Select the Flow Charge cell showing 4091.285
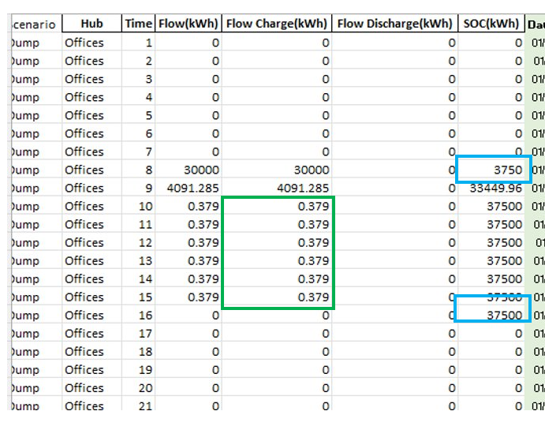Screen dimensions: 545x426 tap(277, 188)
